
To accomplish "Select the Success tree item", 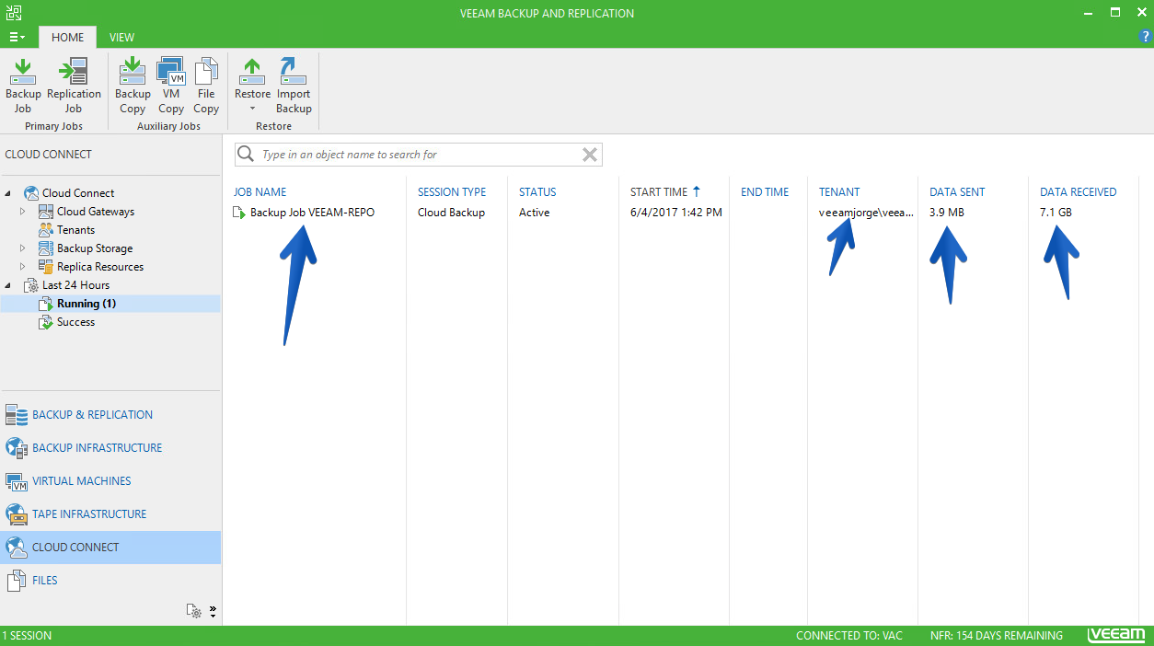I will [x=75, y=322].
